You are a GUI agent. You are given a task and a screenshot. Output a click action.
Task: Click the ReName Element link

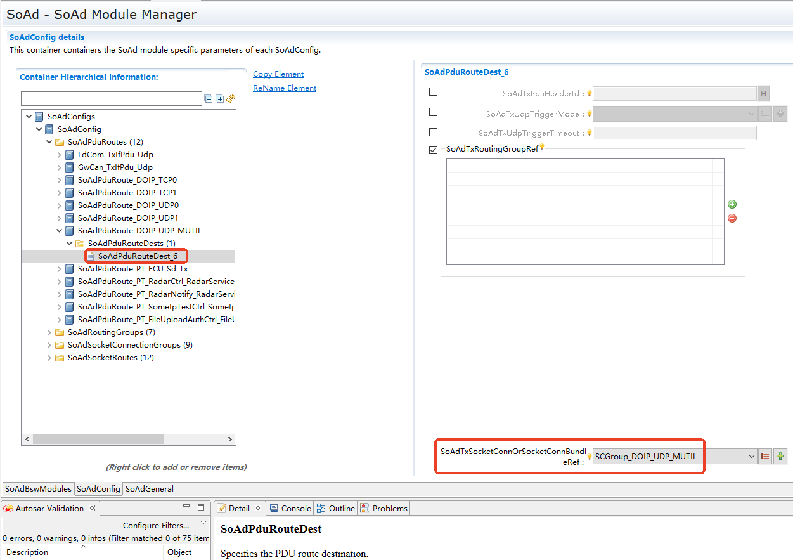pos(285,88)
